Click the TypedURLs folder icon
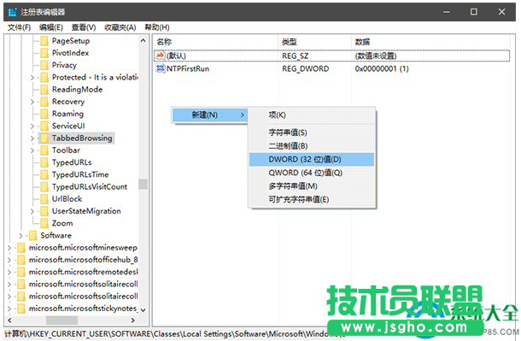This screenshot has width=521, height=341. coord(44,163)
